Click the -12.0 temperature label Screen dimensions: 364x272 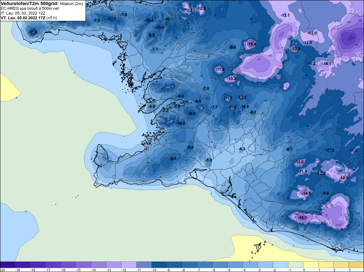(312, 33)
